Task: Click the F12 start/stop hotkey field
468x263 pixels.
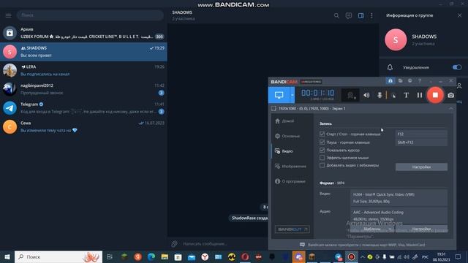Action: click(421, 134)
